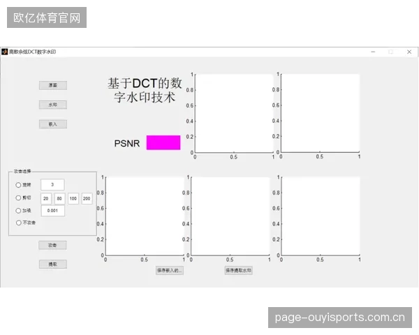Click the crop field showing 80
This screenshot has width=419, height=335.
tap(59, 198)
